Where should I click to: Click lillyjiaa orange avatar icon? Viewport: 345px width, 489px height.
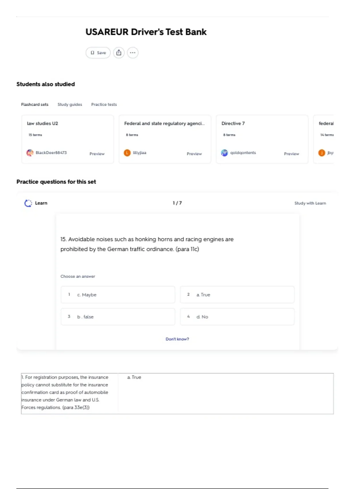pos(127,153)
